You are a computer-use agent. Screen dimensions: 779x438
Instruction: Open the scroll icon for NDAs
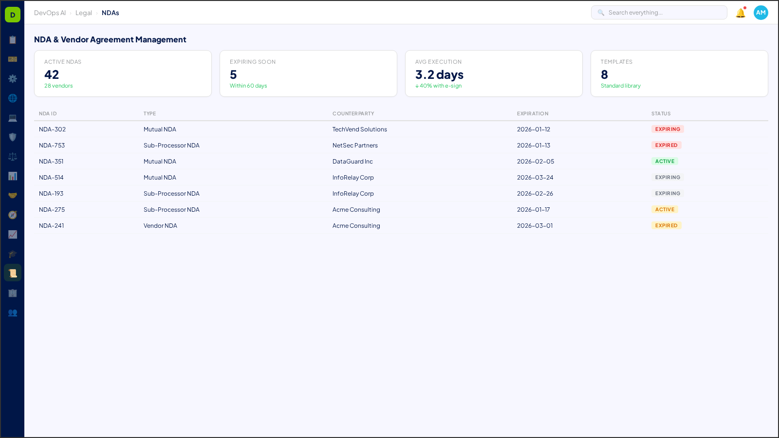[x=13, y=273]
